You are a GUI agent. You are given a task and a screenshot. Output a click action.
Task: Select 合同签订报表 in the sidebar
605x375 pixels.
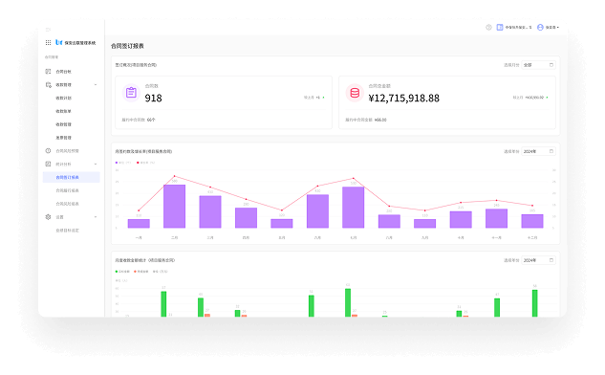pyautogui.click(x=72, y=177)
